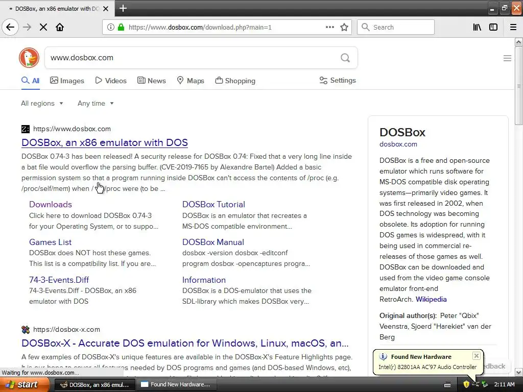This screenshot has height=392, width=523.
Task: Open page actions three-dot menu
Action: (x=329, y=27)
